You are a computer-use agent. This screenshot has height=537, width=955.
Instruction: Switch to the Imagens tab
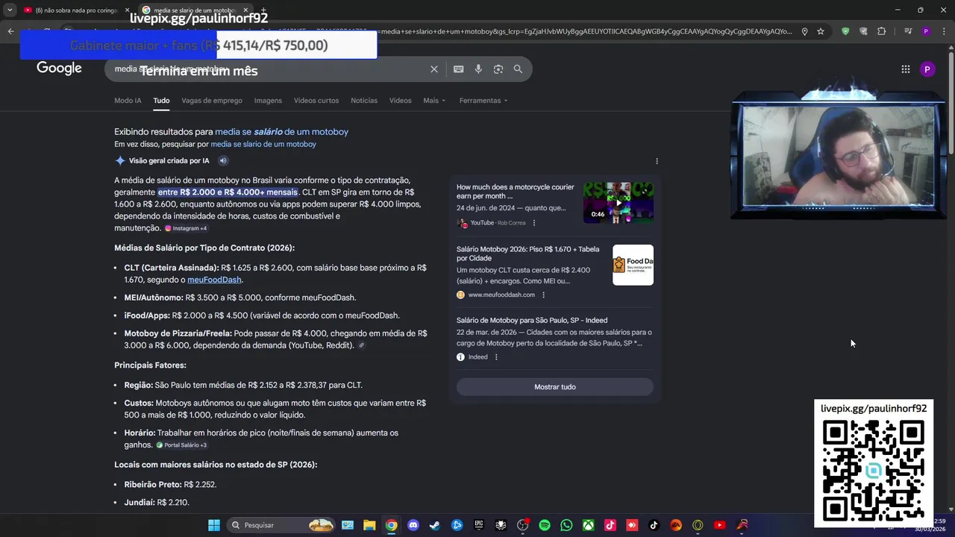[268, 101]
